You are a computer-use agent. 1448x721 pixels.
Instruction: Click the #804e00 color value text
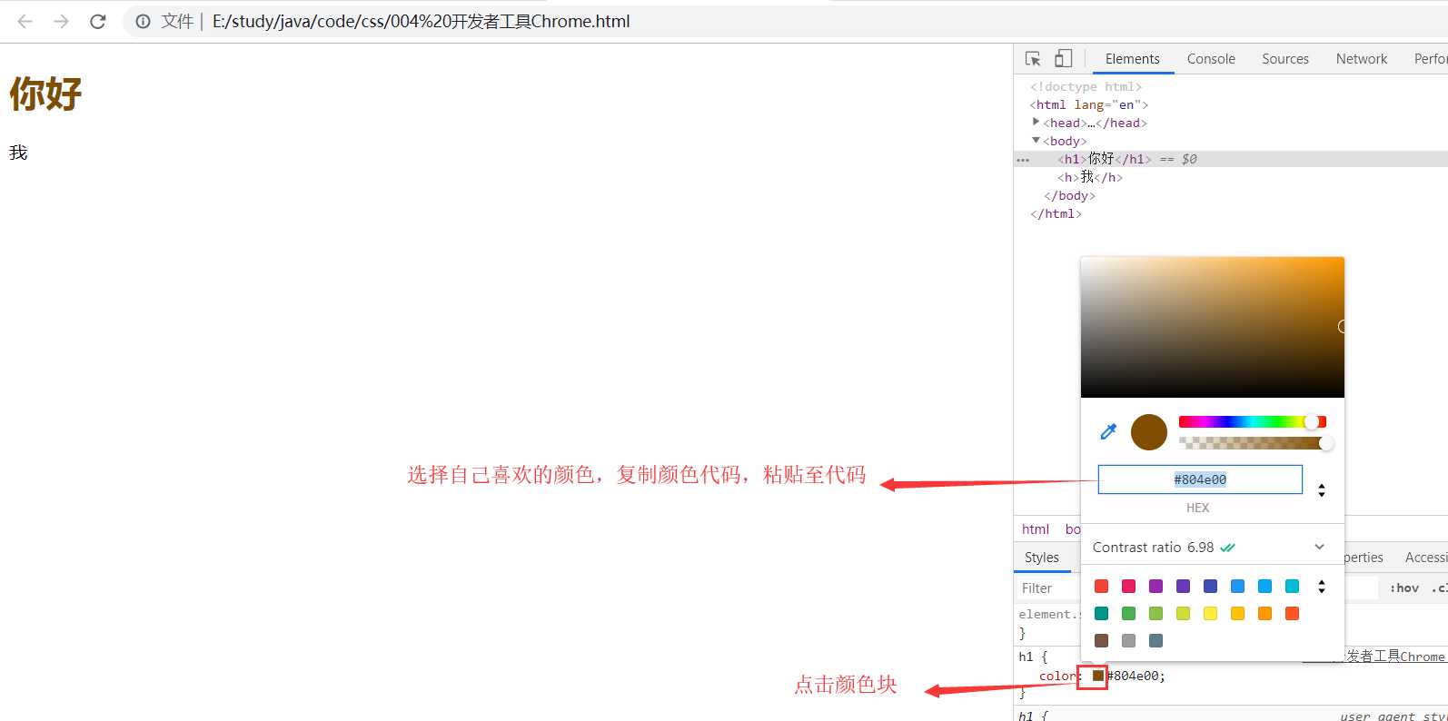pos(1133,676)
